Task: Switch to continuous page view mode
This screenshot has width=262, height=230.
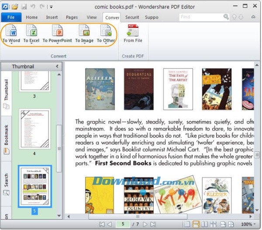Action: 196,224
